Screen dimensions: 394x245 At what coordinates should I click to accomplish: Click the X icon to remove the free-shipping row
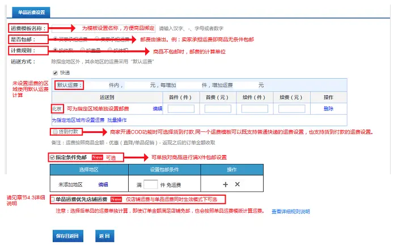(x=237, y=184)
